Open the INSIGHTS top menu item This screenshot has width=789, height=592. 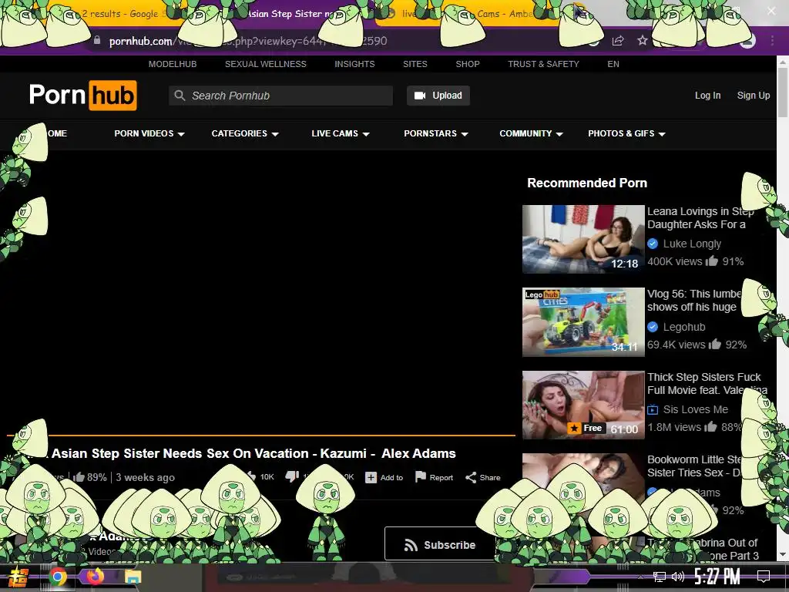point(354,64)
